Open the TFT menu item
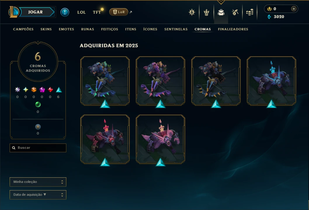Screen dimensions: 309x210 [97, 12]
